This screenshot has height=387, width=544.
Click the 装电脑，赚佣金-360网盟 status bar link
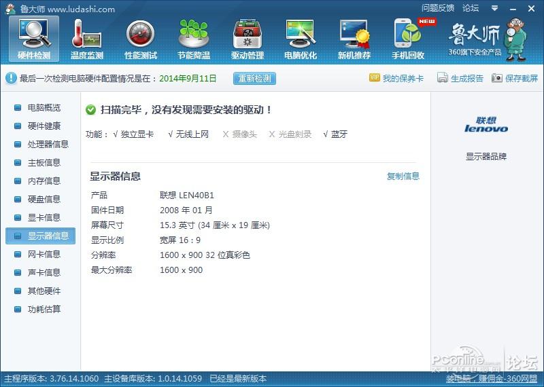(x=491, y=379)
